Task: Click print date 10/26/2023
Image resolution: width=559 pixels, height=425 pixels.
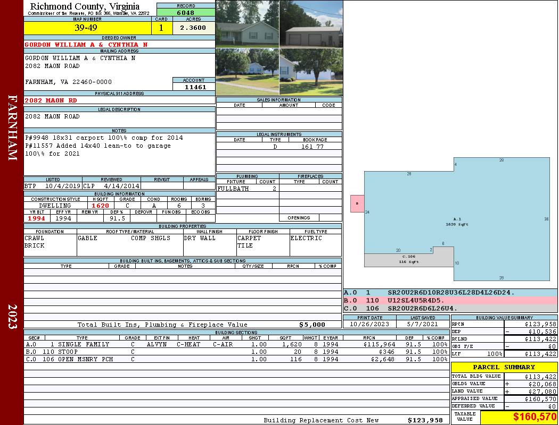Action: click(x=369, y=324)
